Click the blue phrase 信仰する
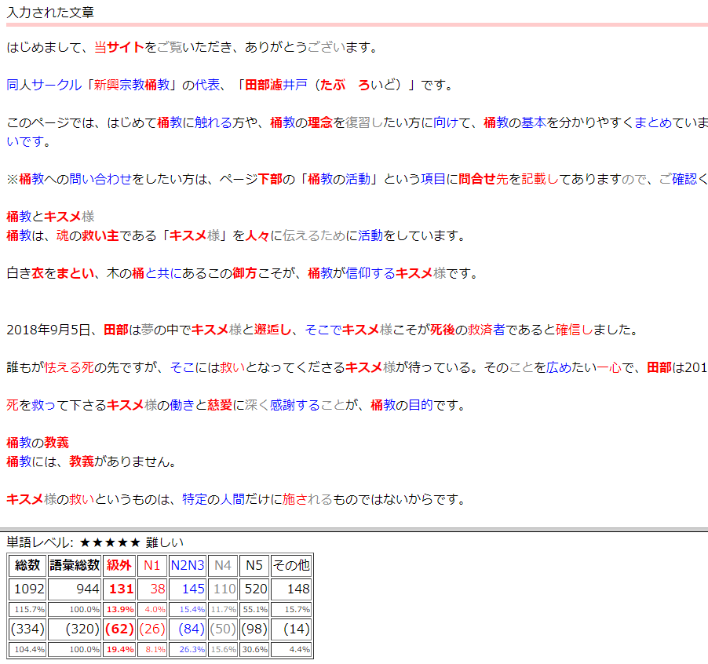The width and height of the screenshot is (708, 664). [x=370, y=273]
